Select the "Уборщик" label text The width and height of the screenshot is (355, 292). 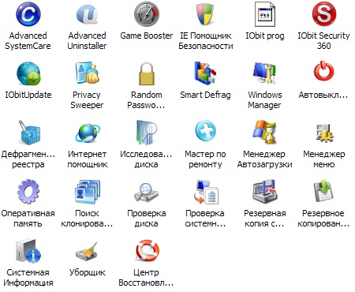pos(88,272)
